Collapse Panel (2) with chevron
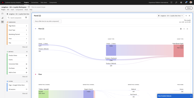The width and height of the screenshot is (194, 98). [x=186, y=16]
